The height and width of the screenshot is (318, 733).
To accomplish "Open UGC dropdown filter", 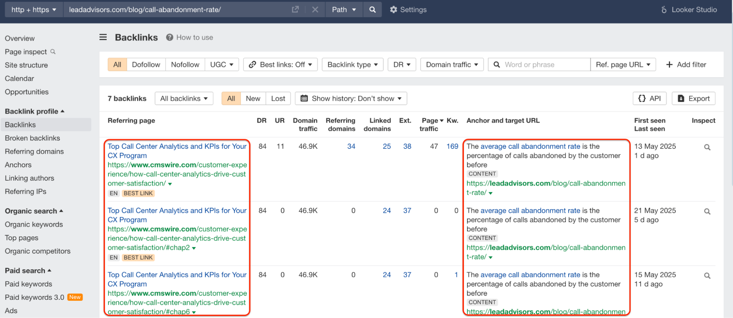I will click(222, 64).
